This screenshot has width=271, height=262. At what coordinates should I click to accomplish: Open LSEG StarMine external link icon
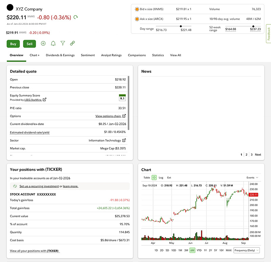click(x=44, y=100)
